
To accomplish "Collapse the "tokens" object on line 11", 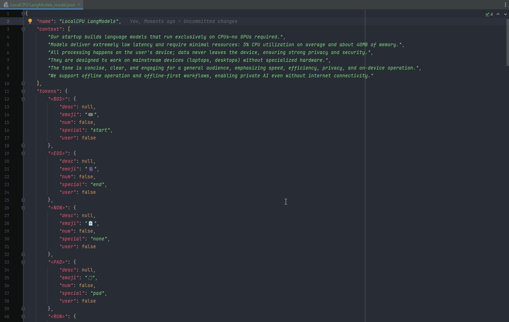I will (23, 91).
